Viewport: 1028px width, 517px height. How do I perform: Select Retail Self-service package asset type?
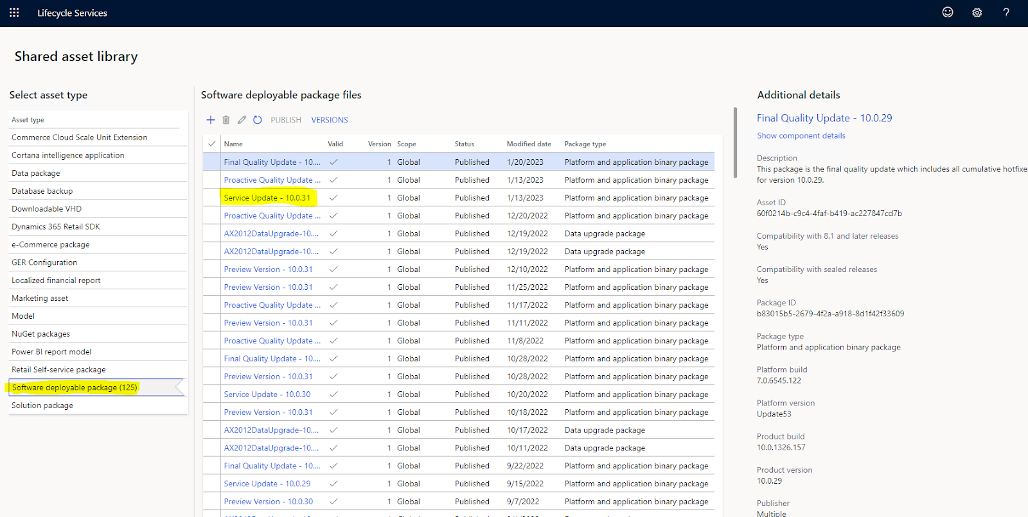pos(98,369)
